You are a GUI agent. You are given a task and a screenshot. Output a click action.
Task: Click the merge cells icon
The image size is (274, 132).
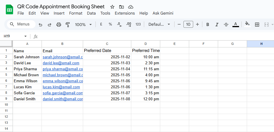pyautogui.click(x=266, y=25)
